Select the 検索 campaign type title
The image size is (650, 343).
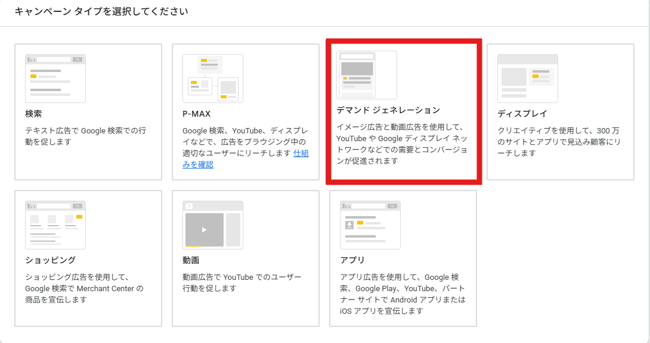[x=33, y=113]
